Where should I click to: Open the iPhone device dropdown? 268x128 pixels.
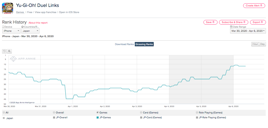11,31
